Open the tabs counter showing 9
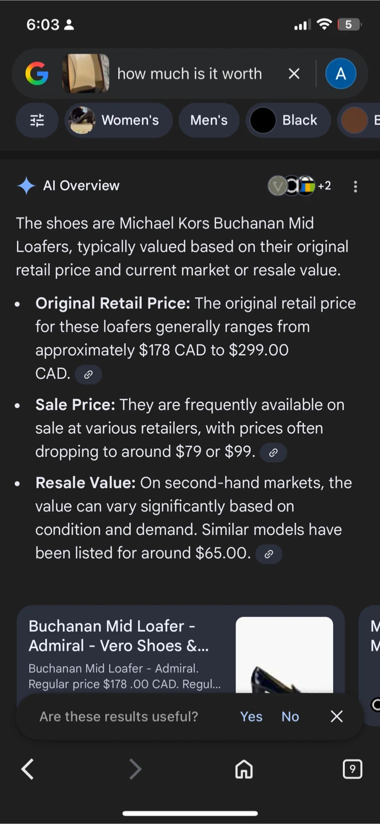The image size is (380, 824). coord(352,769)
